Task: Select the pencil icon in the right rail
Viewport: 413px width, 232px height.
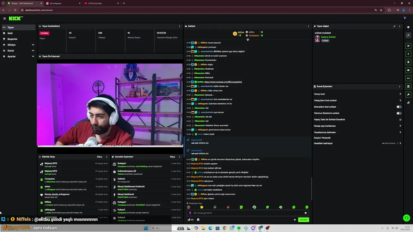Action: pyautogui.click(x=408, y=35)
